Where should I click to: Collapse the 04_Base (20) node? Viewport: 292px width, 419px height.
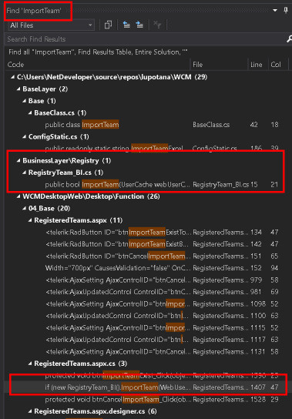[25, 209]
